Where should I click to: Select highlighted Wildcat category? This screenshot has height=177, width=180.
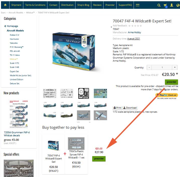pyautogui.click(x=14, y=59)
